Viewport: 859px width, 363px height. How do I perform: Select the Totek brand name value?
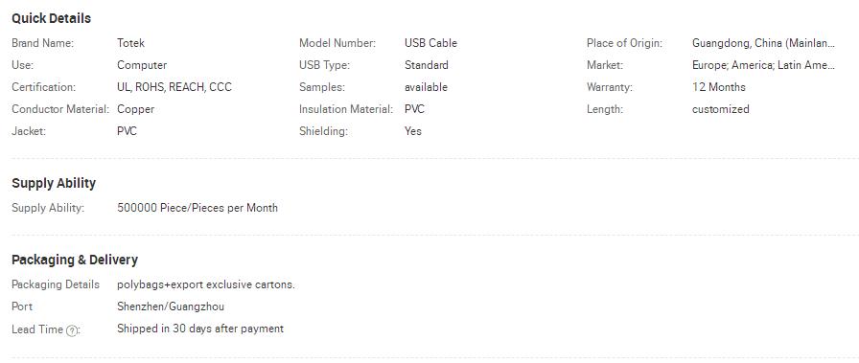coord(130,43)
